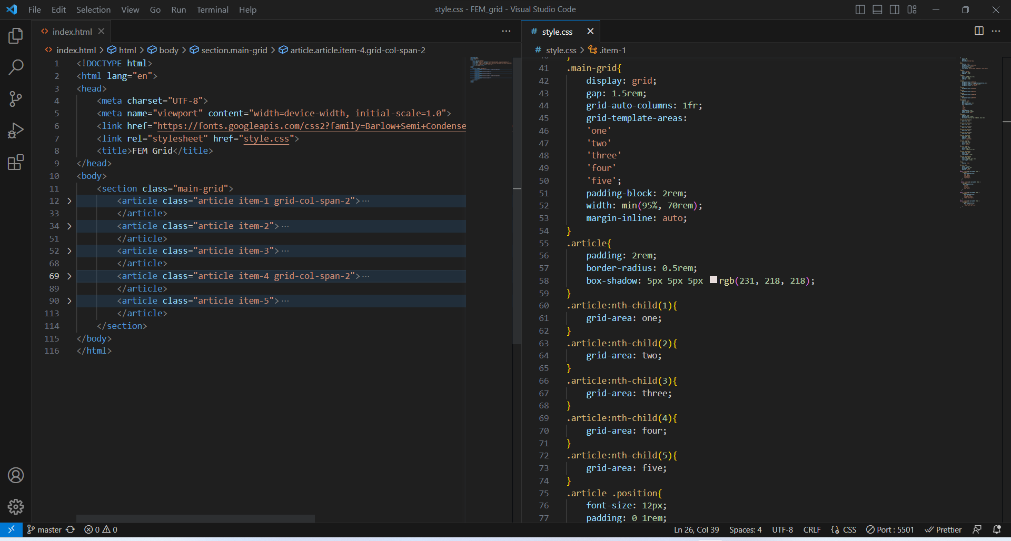Toggle the secondary side bar layout
This screenshot has height=541, width=1011.
click(x=895, y=9)
